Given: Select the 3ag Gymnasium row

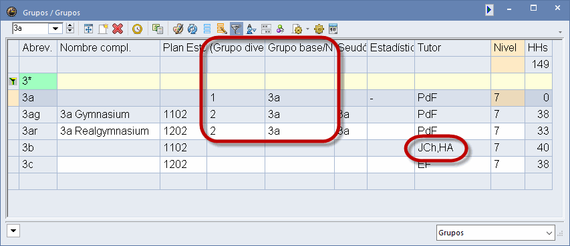Looking at the screenshot, I should (x=280, y=115).
